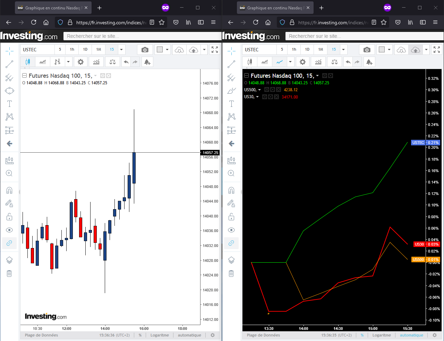Open indicators in the left window toolbar
The width and height of the screenshot is (444, 341).
[x=96, y=62]
